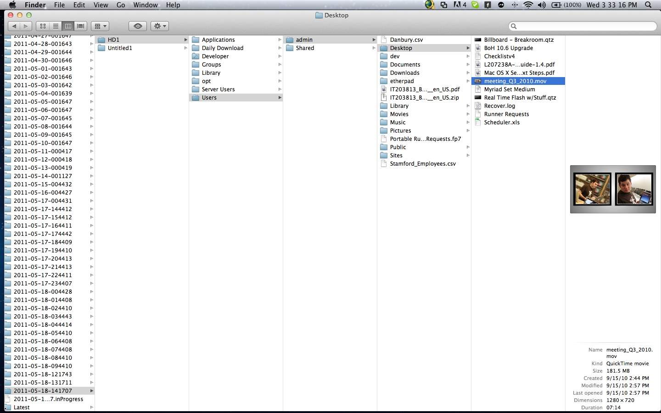Switch to list view in toolbar
This screenshot has height=413, width=661.
coord(56,26)
